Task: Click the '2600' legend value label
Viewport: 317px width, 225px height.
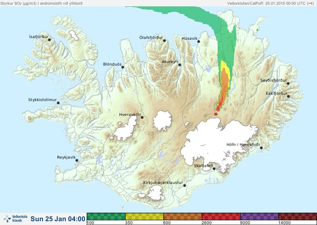Action: click(207, 223)
